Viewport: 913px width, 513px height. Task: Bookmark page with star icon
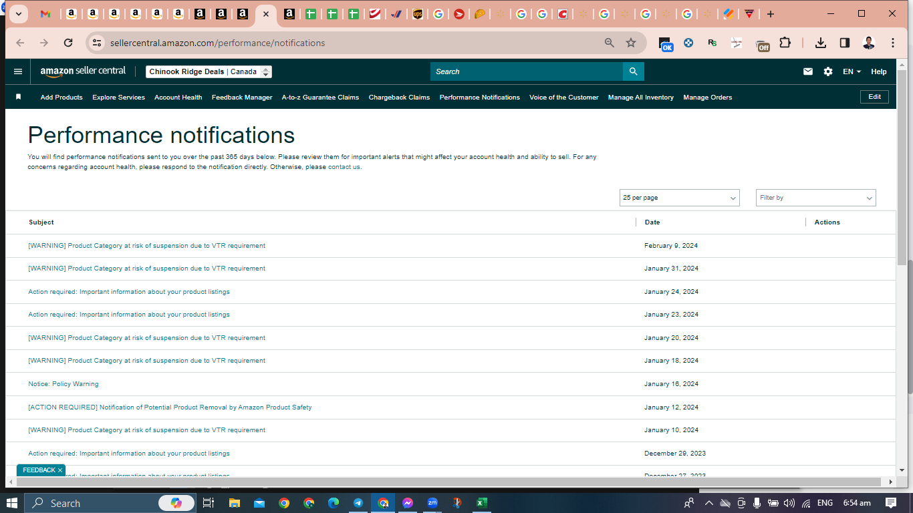click(x=631, y=43)
